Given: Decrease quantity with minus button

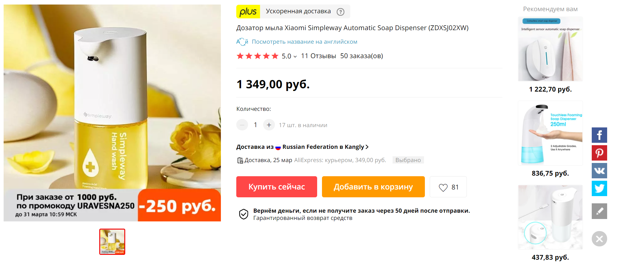Looking at the screenshot, I should tap(242, 125).
